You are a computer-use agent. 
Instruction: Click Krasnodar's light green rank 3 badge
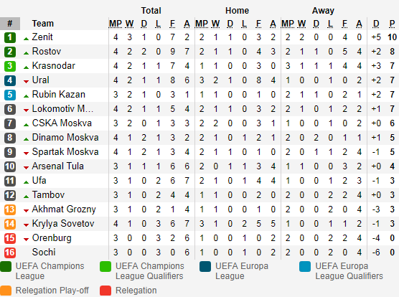click(10, 66)
